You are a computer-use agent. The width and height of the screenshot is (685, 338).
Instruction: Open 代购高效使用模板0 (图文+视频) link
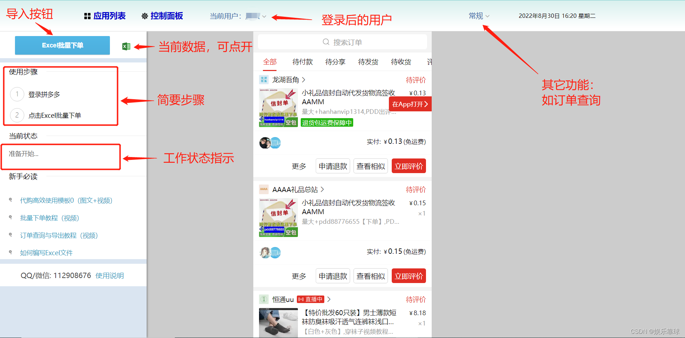pyautogui.click(x=66, y=201)
